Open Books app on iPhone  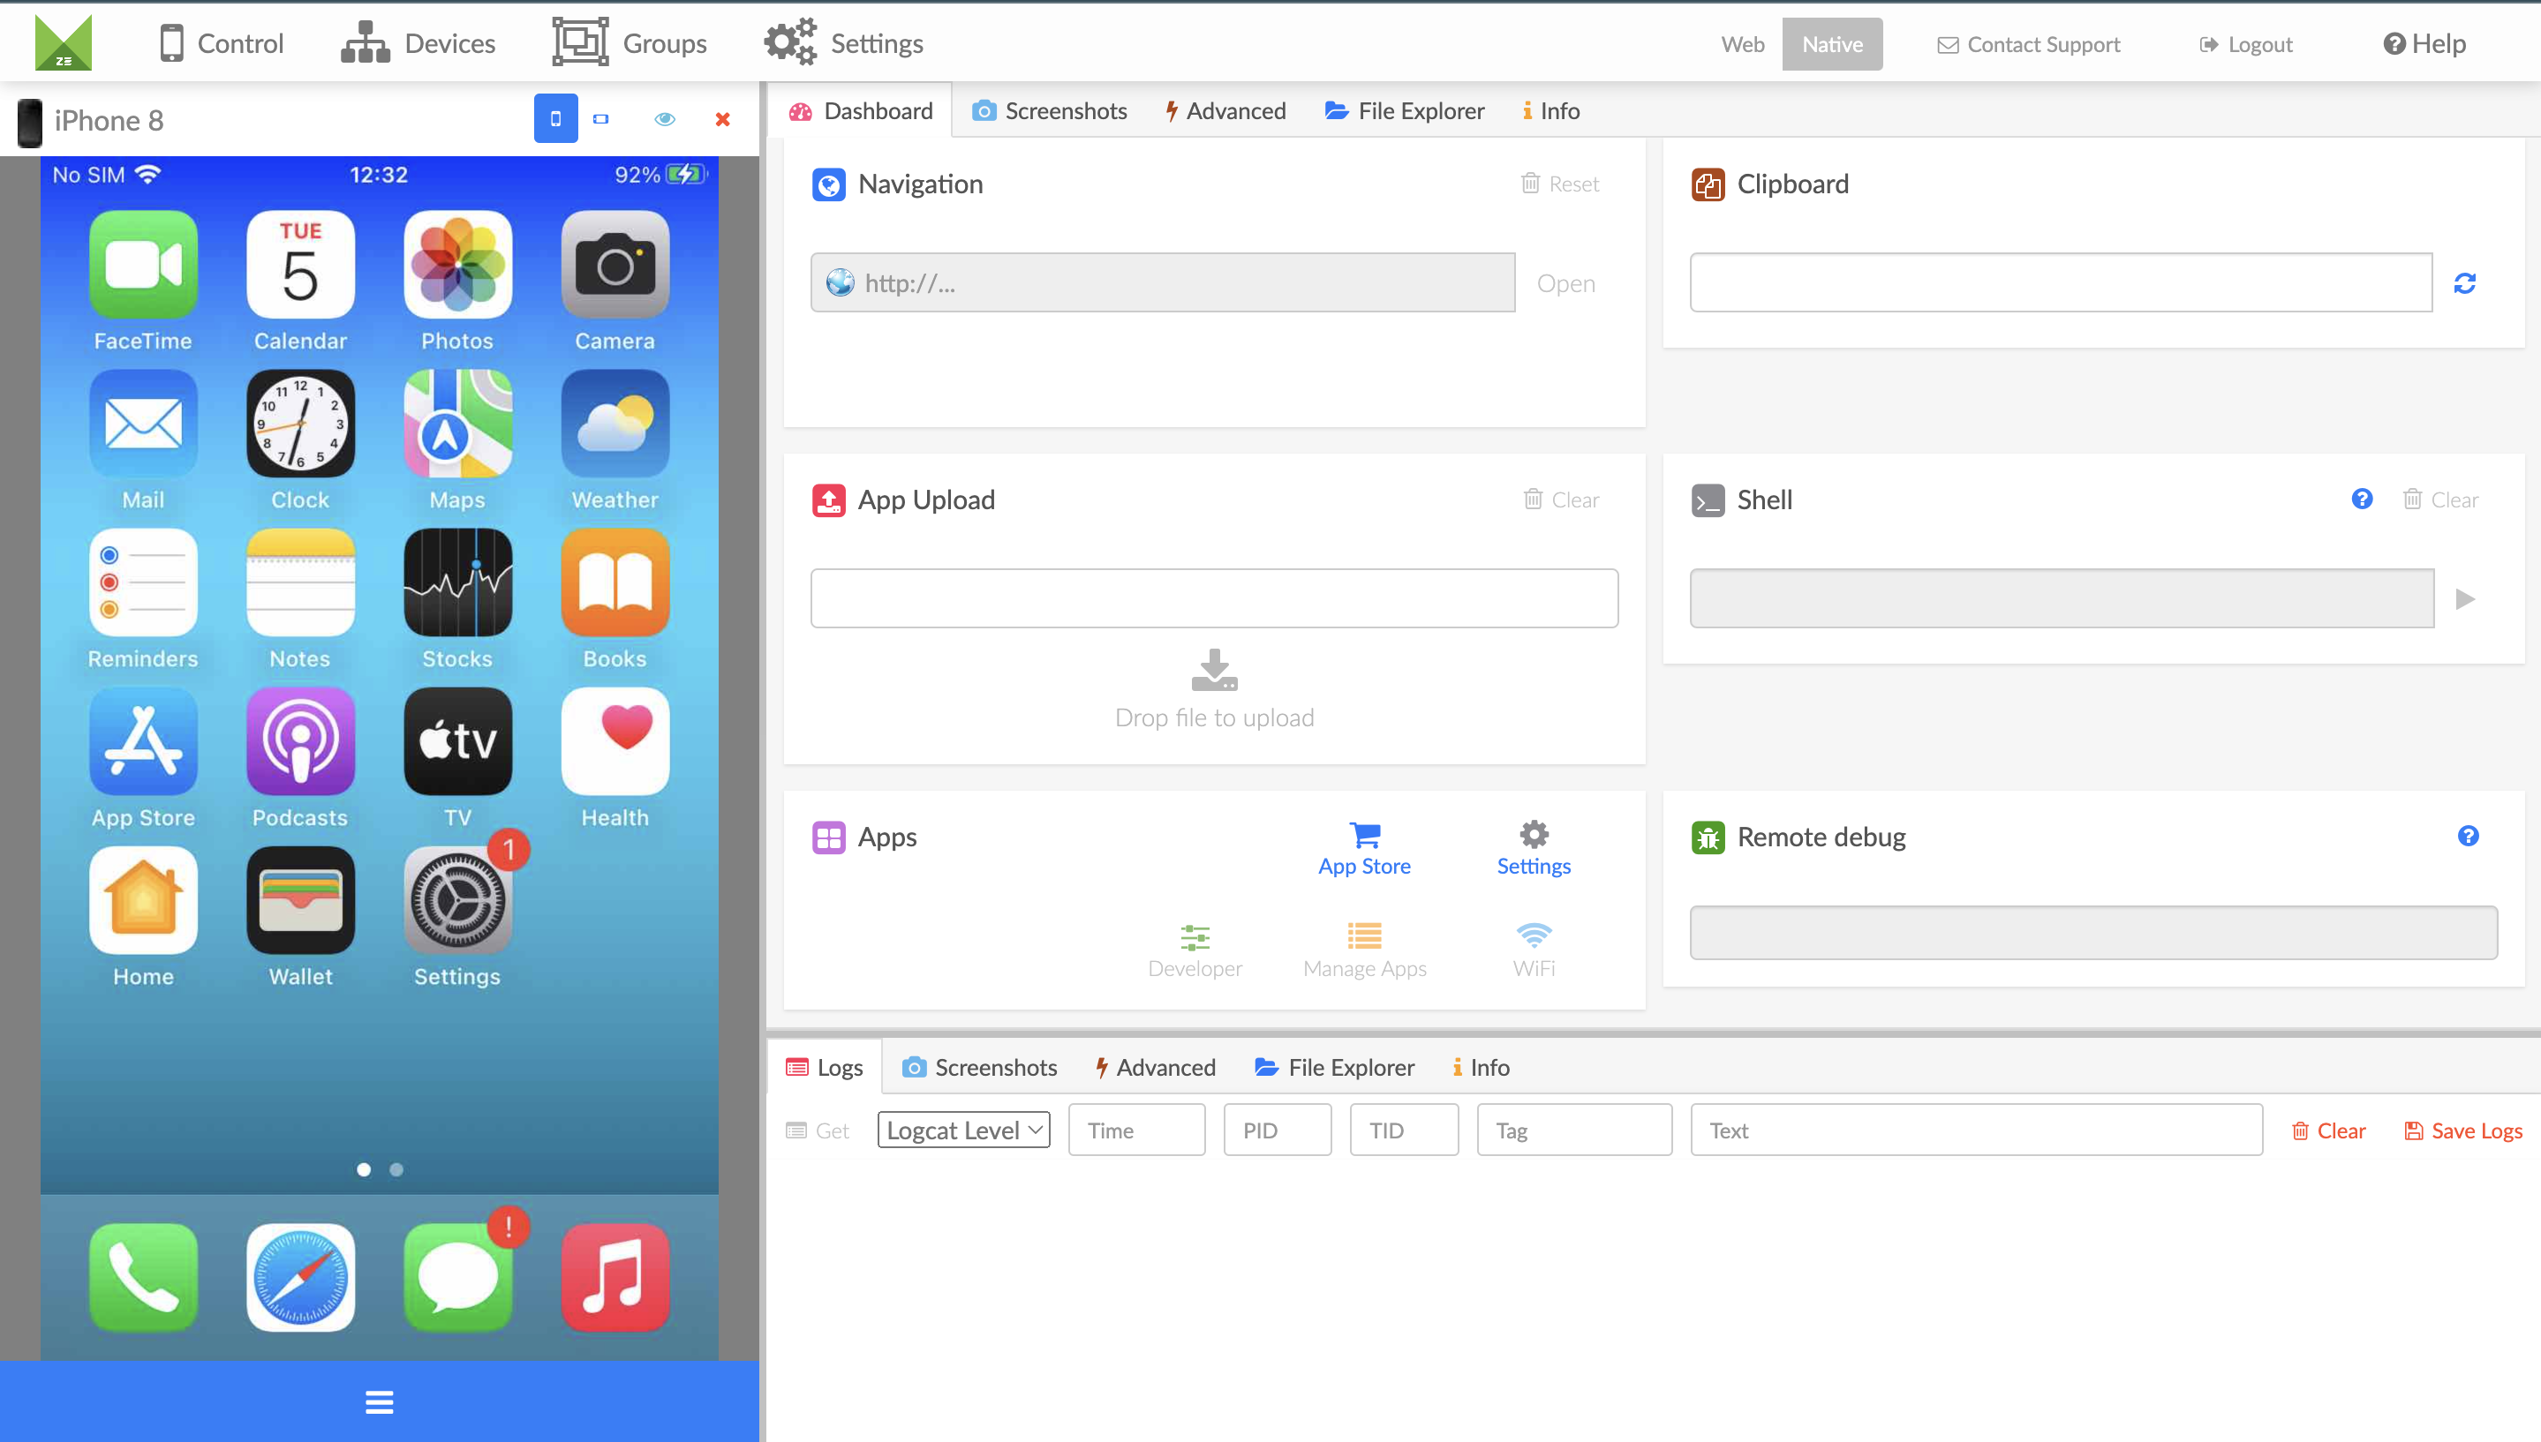click(615, 582)
